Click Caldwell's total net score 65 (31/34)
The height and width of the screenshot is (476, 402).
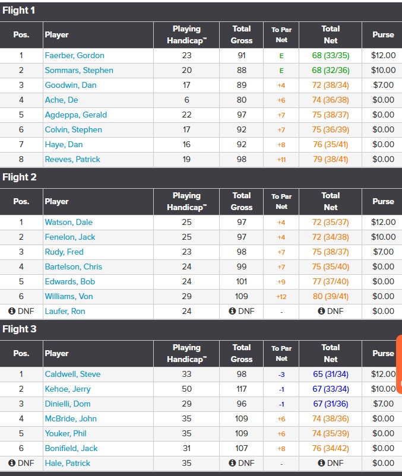[x=331, y=374]
